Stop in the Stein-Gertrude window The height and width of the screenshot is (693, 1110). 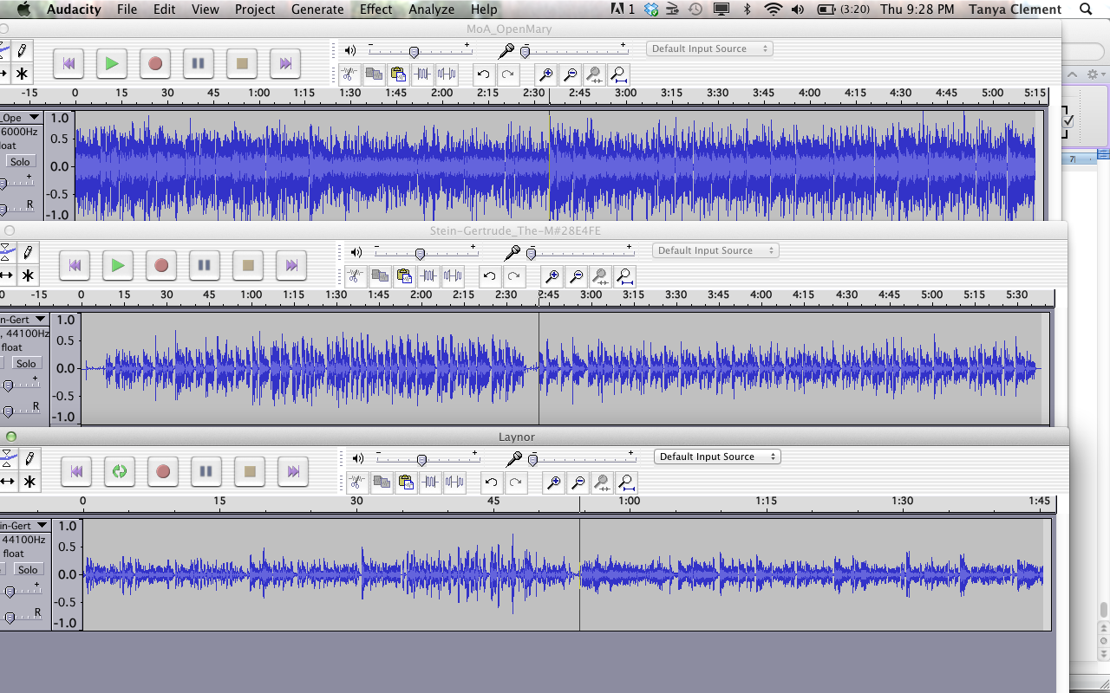pos(248,265)
